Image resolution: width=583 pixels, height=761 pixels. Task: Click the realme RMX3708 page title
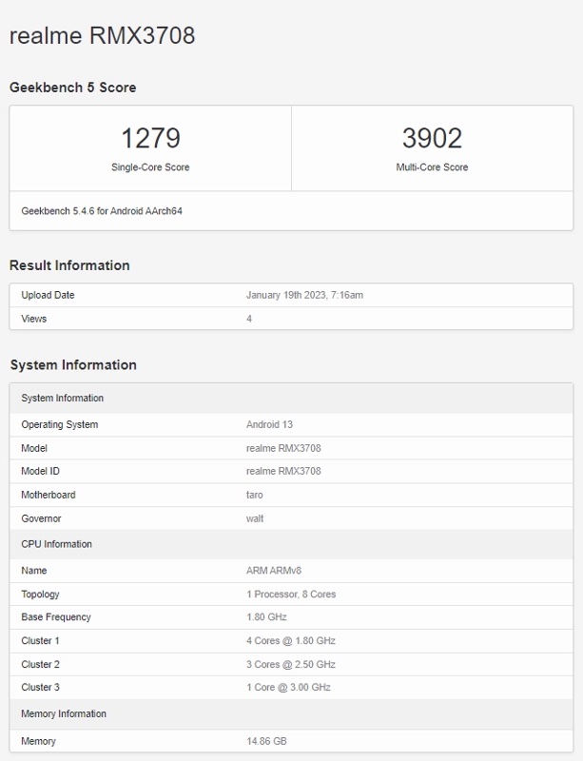point(102,36)
